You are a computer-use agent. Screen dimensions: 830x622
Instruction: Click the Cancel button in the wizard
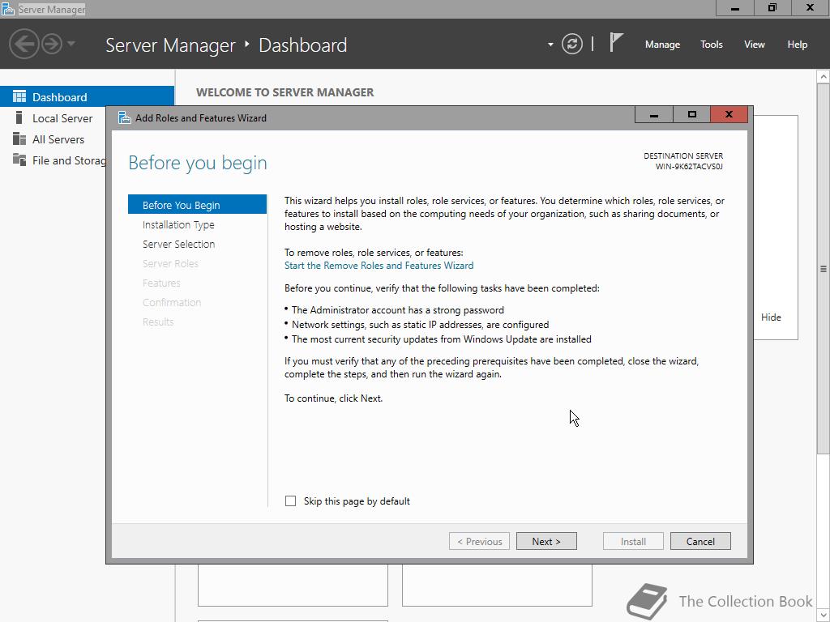click(x=700, y=541)
